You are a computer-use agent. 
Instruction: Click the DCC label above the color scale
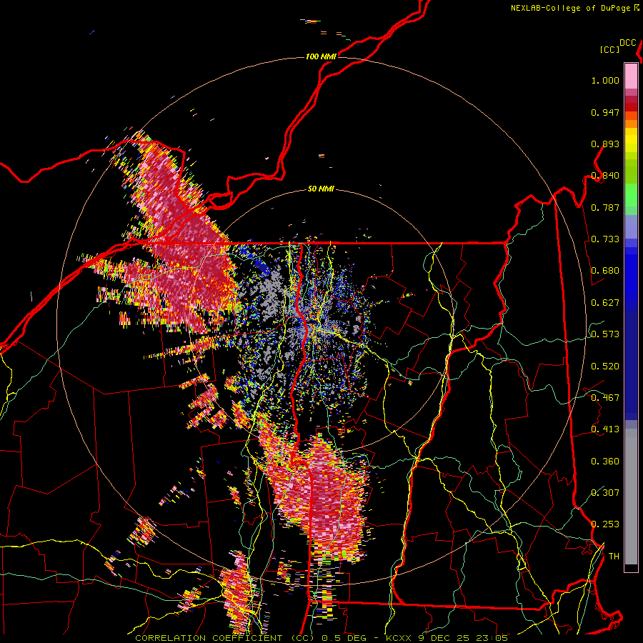click(x=628, y=43)
